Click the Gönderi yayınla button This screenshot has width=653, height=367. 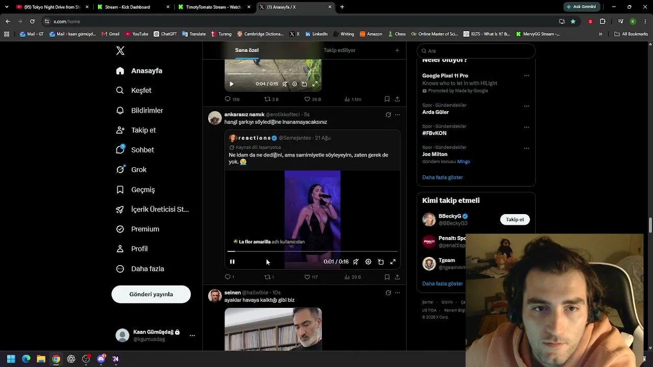(151, 294)
